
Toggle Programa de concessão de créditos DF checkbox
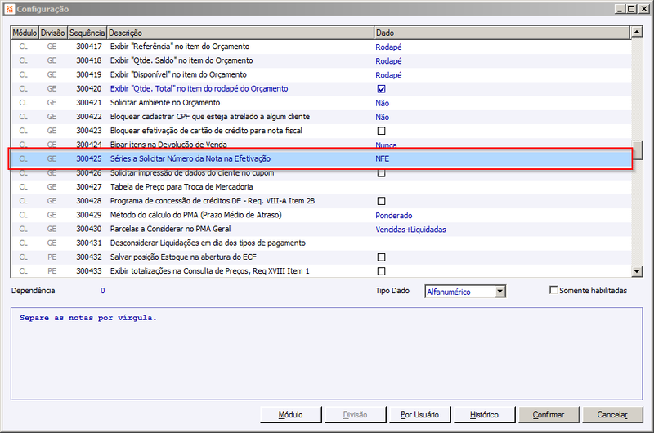(381, 201)
